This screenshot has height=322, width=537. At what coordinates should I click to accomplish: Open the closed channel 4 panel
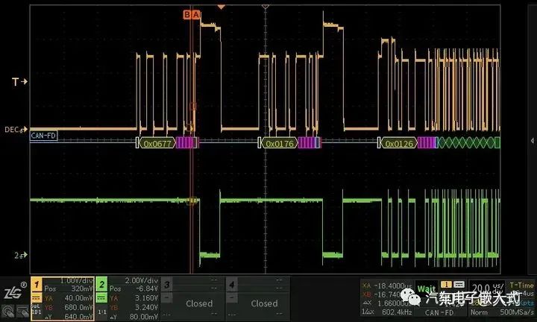258,298
